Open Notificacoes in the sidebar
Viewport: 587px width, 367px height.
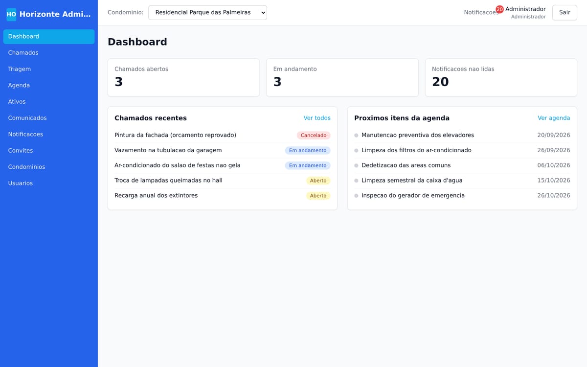(x=49, y=135)
